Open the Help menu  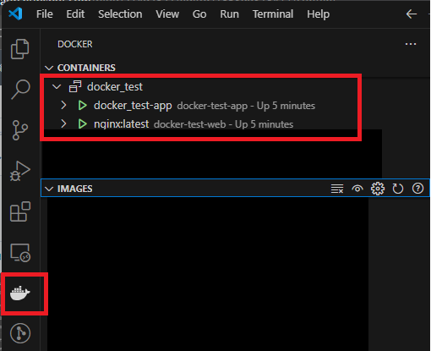tap(318, 14)
